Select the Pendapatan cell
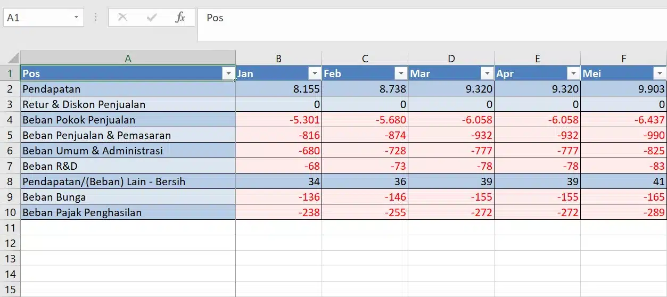667x297 pixels. 128,89
